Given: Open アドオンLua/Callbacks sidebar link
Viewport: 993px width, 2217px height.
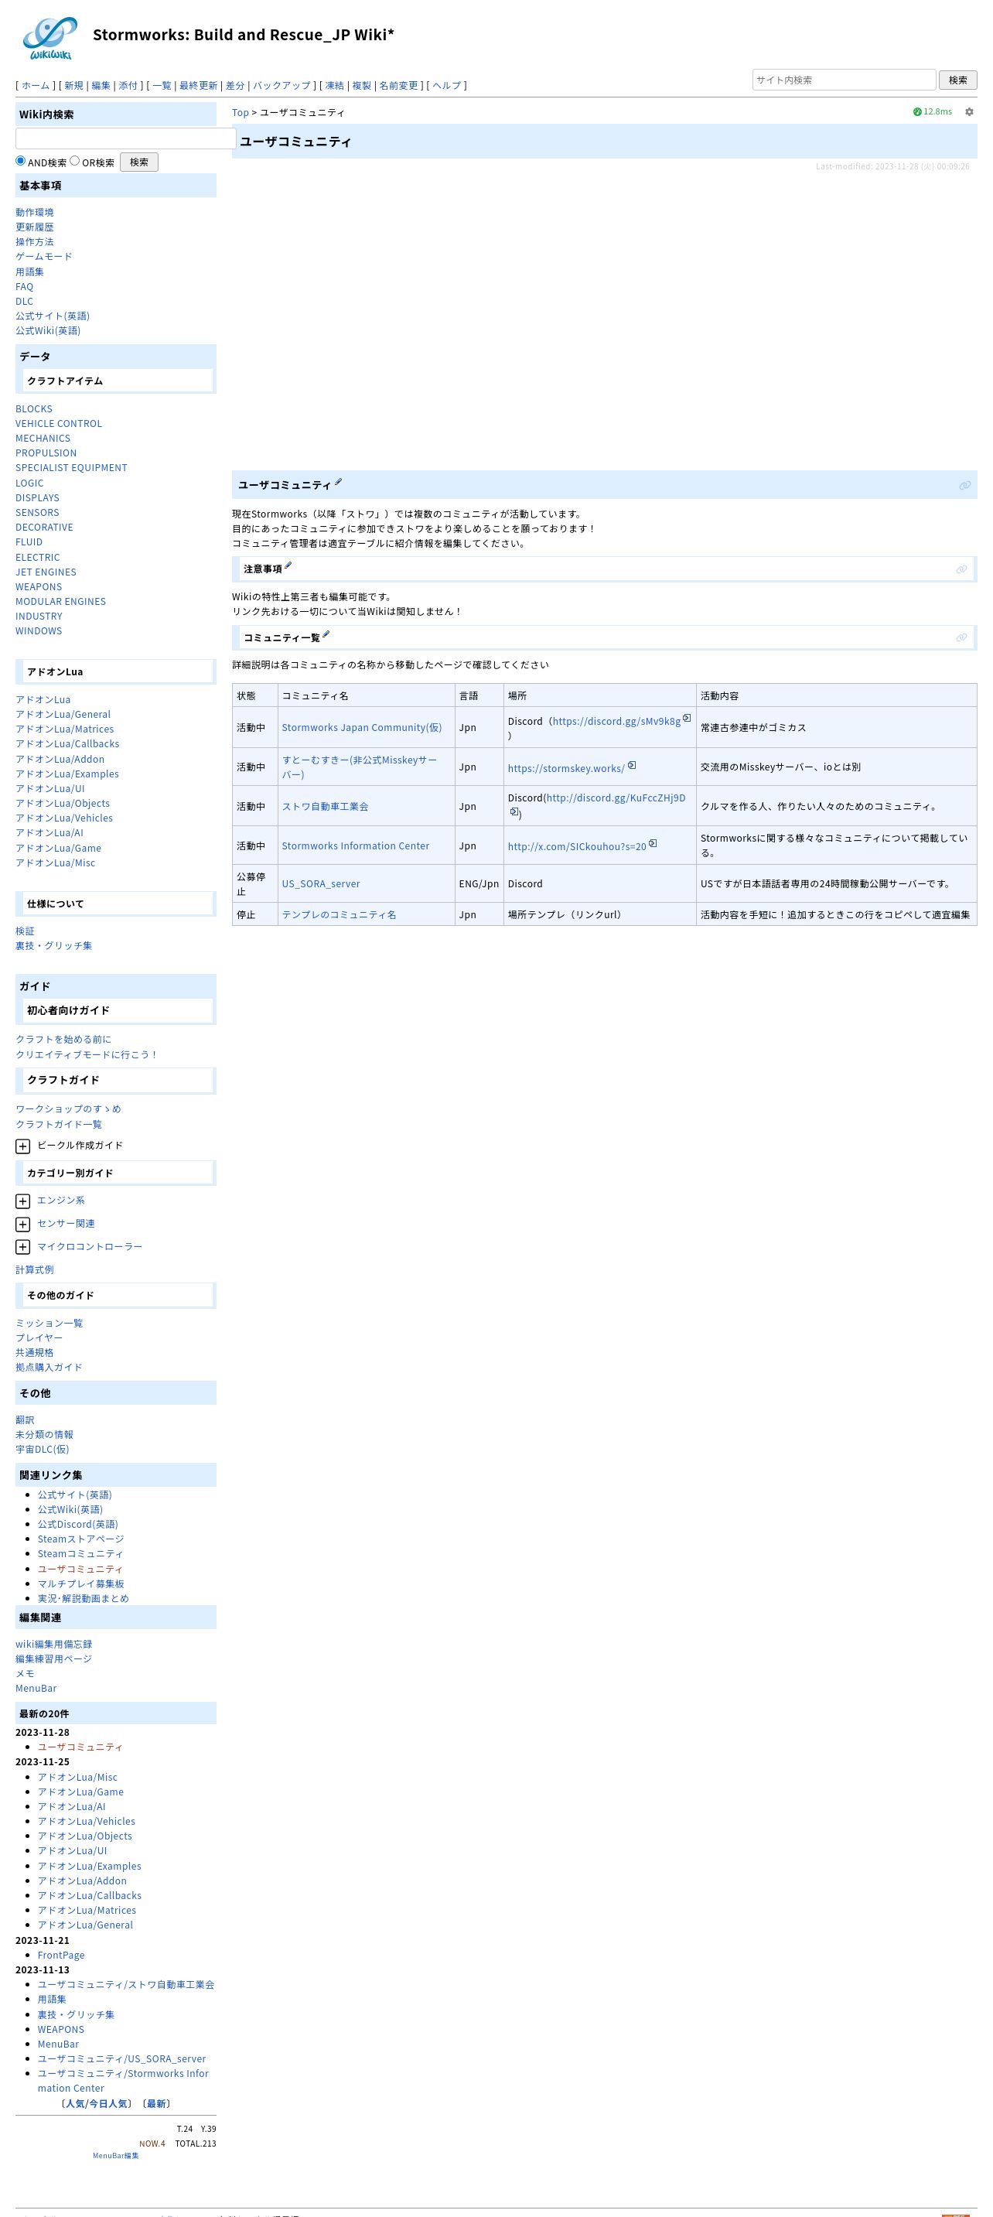Looking at the screenshot, I should (x=67, y=743).
